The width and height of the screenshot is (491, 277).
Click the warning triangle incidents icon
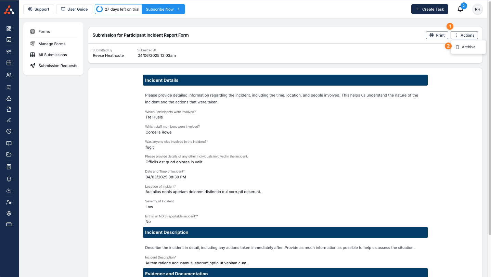tap(9, 98)
